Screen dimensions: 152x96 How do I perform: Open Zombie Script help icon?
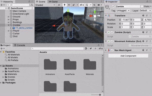coord(143,32)
